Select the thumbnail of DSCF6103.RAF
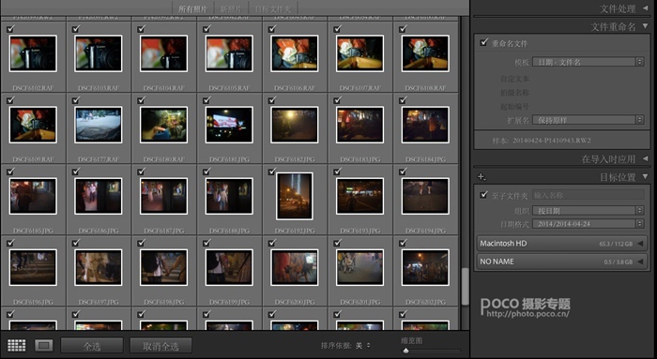Screen dimensions: 657x359 pyautogui.click(x=99, y=53)
